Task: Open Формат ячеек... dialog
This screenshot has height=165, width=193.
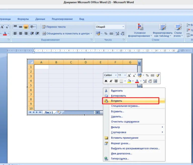Action: 134,143
